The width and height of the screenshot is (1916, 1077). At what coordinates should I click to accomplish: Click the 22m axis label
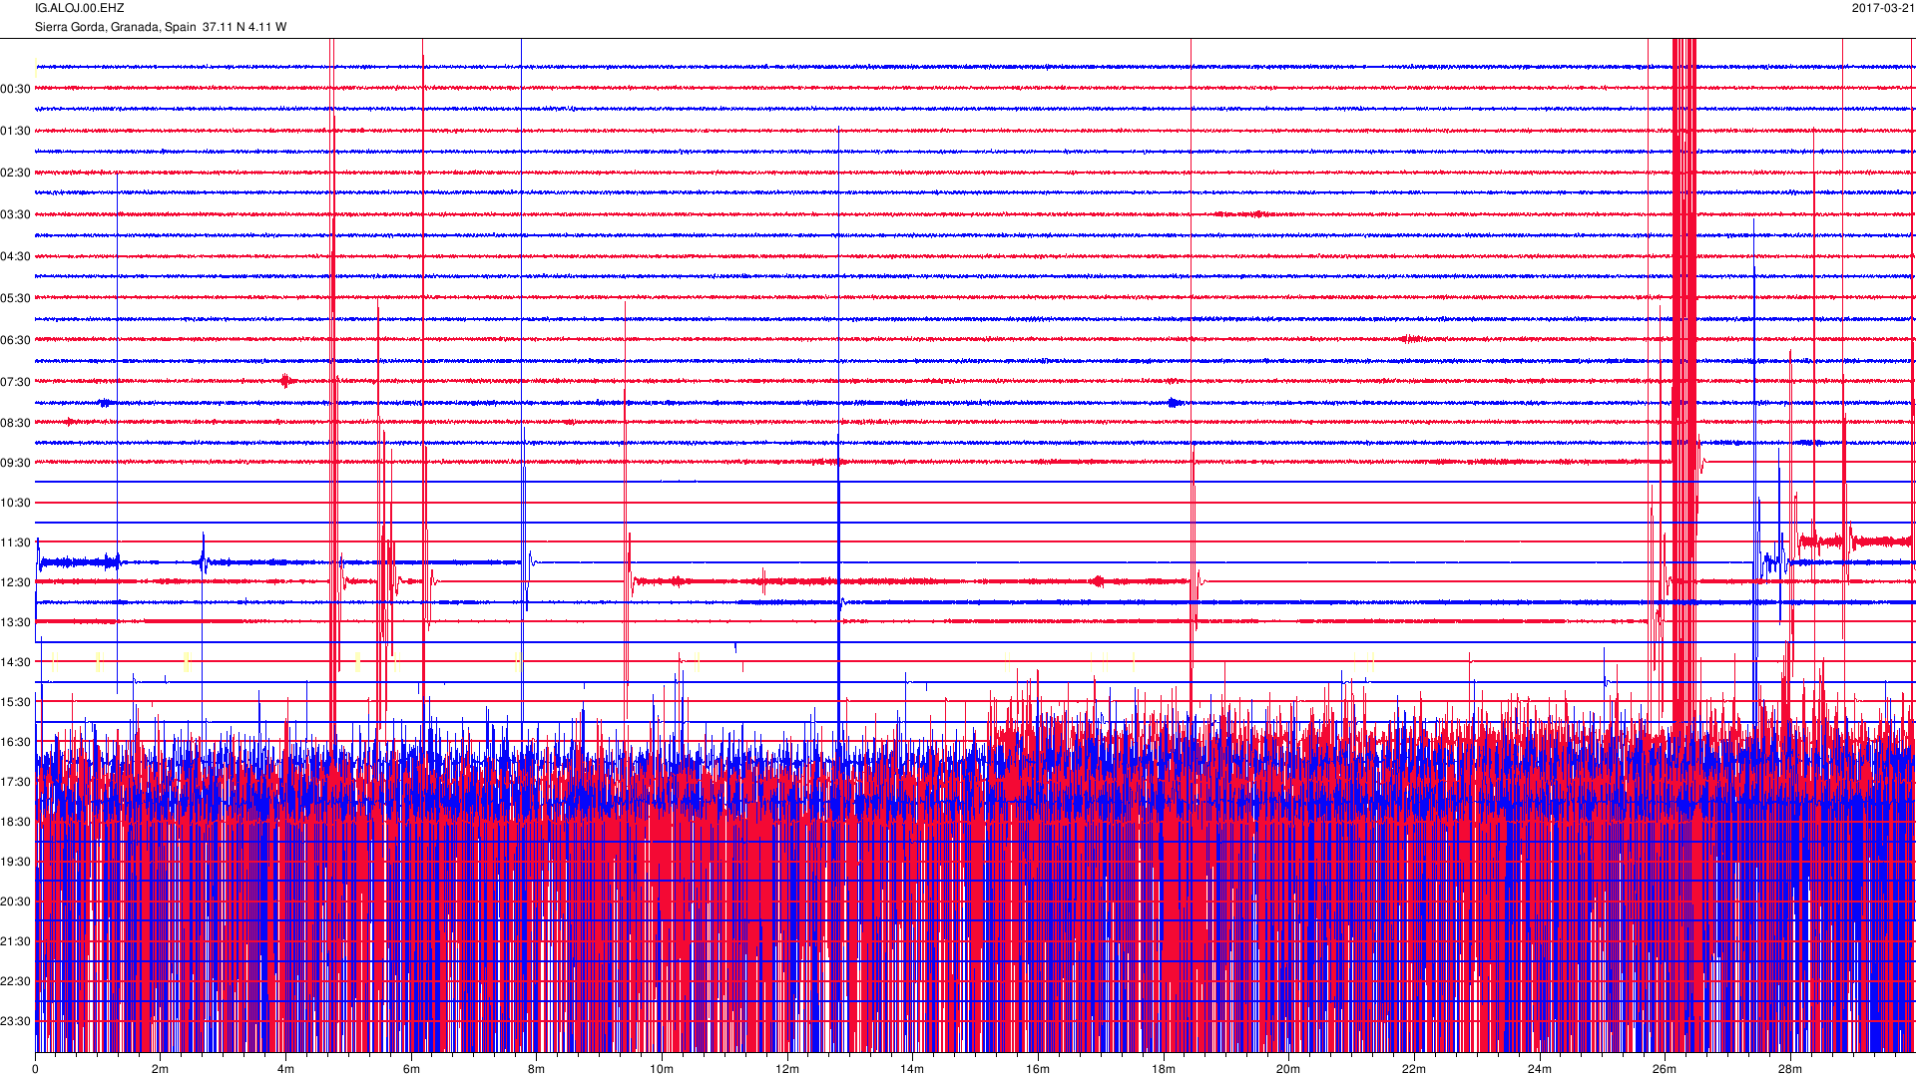pyautogui.click(x=1414, y=1069)
